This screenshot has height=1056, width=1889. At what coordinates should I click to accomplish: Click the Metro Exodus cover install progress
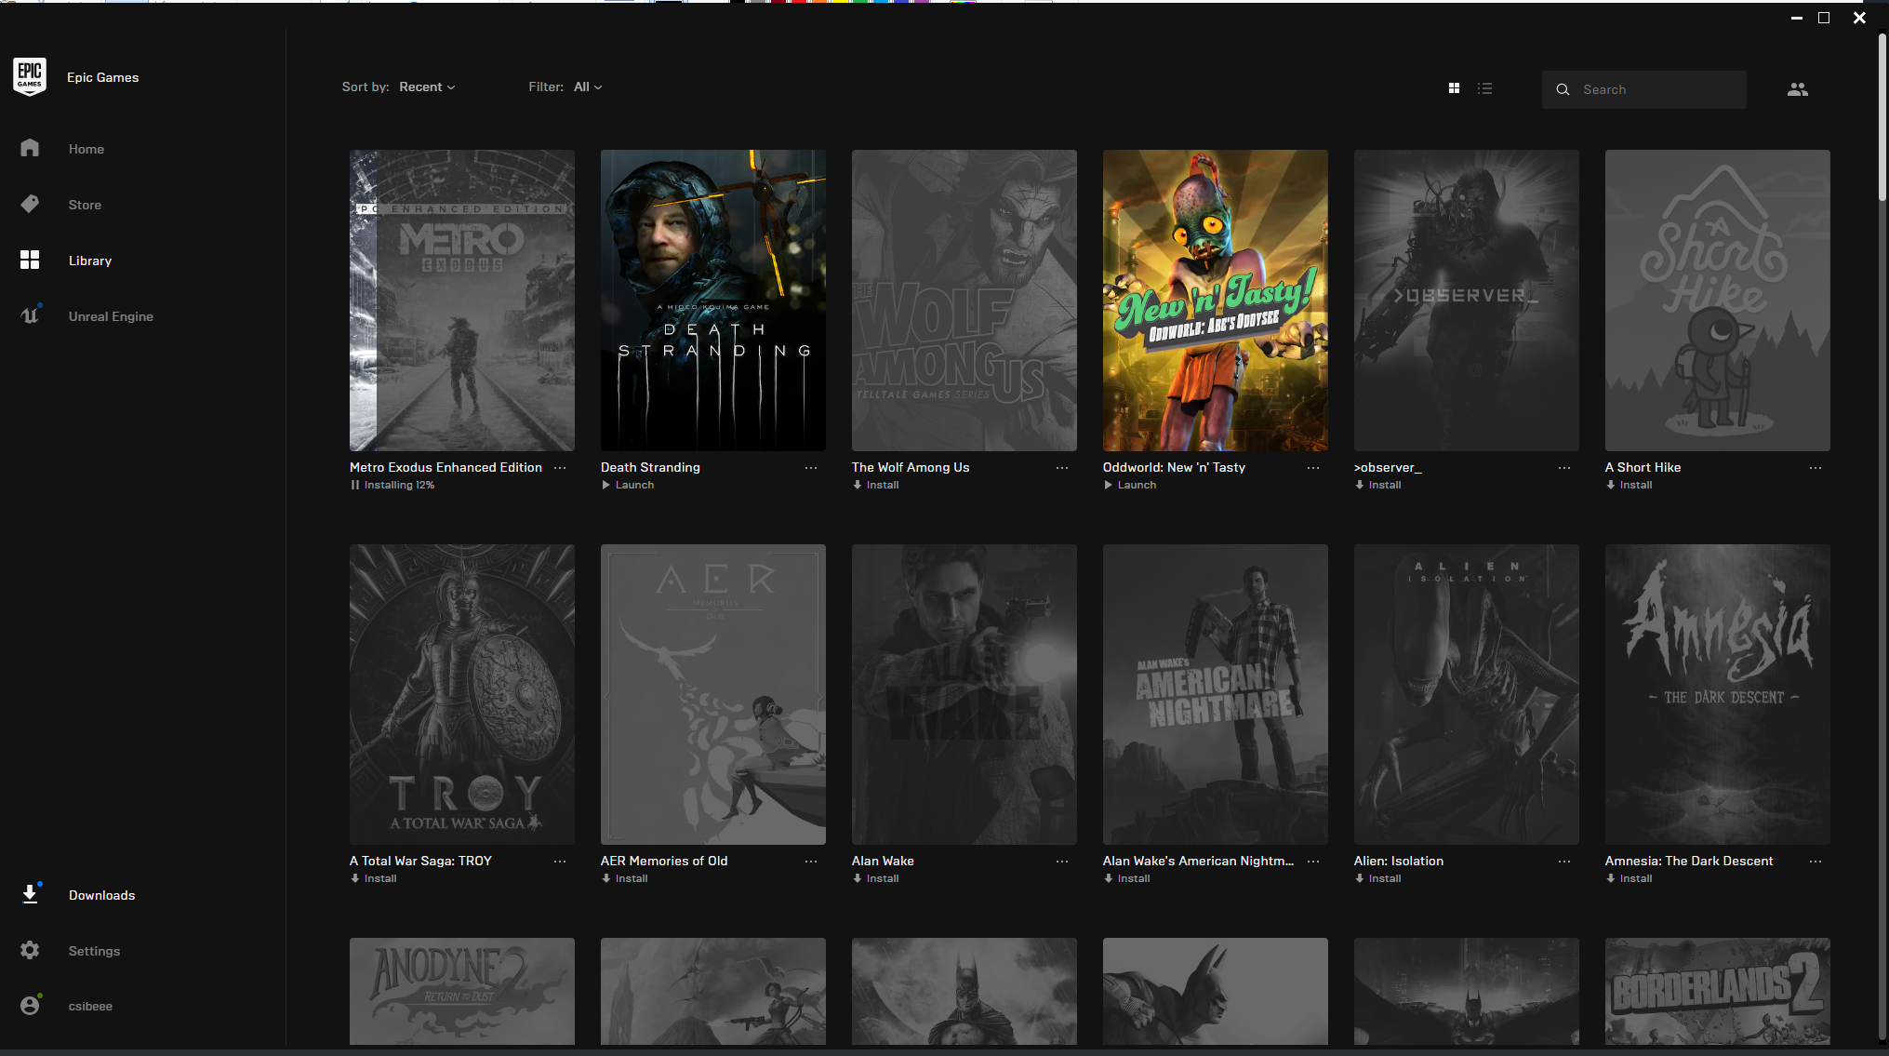pyautogui.click(x=462, y=301)
